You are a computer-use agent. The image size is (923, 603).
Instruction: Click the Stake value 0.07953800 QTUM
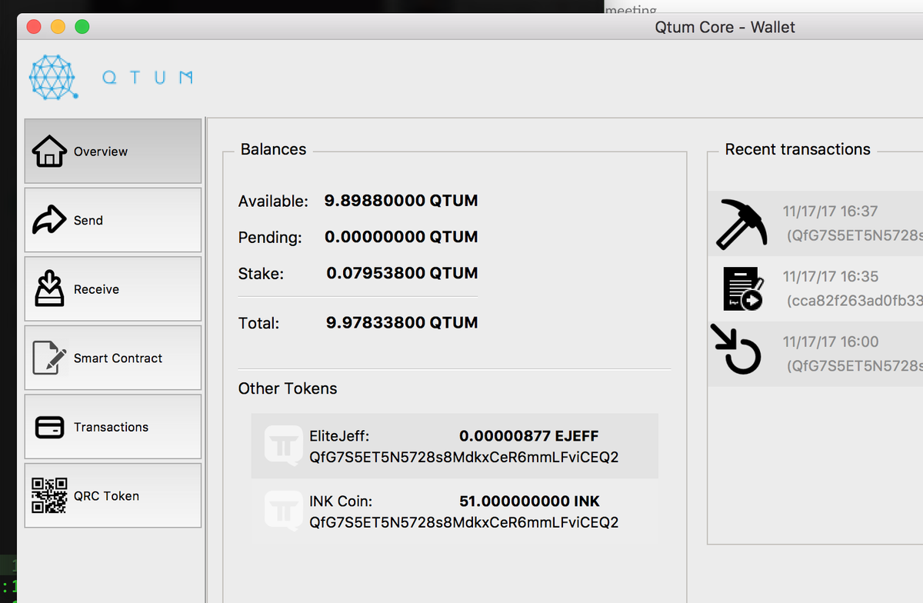[x=402, y=273]
